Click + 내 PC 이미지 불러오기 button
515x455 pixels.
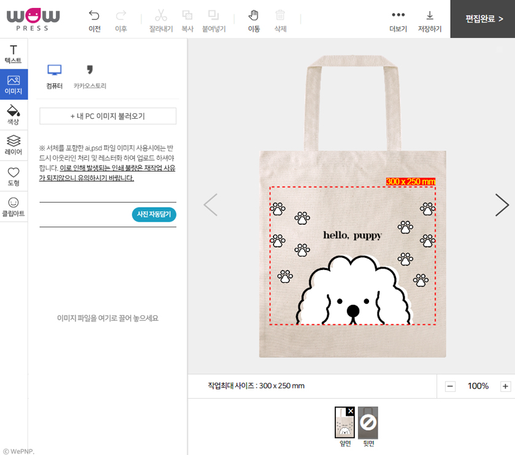click(108, 116)
